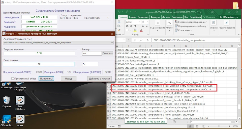This screenshot has height=129, width=242.
Task: Switch to Normal view in status bar
Action: coord(190,126)
